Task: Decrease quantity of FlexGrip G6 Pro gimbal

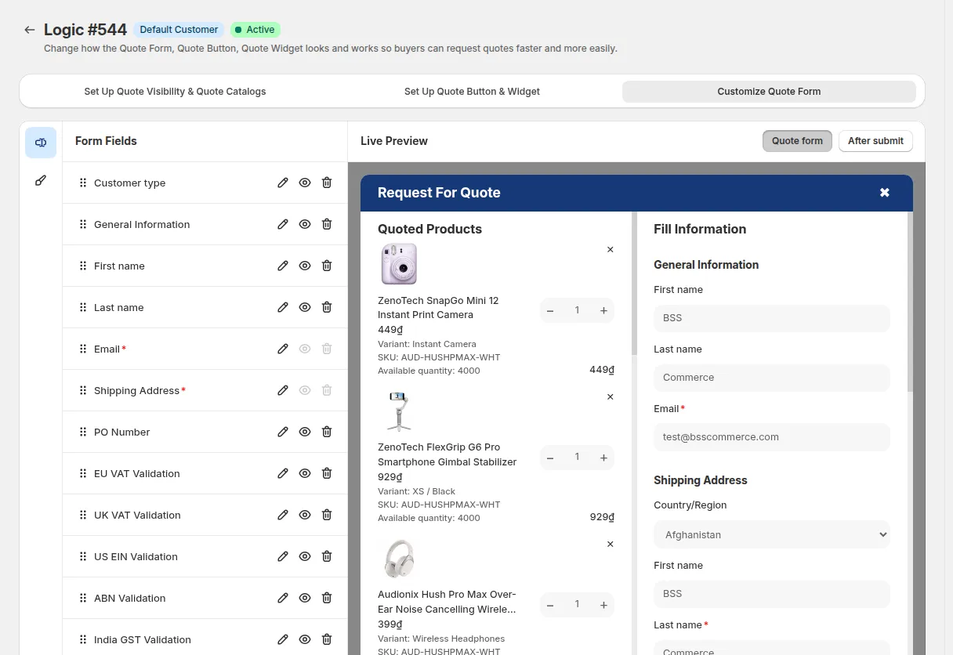Action: tap(550, 458)
